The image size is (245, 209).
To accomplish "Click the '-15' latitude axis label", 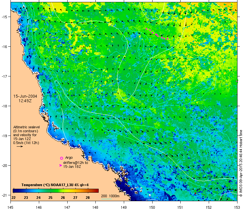I will pyautogui.click(x=4, y=17).
